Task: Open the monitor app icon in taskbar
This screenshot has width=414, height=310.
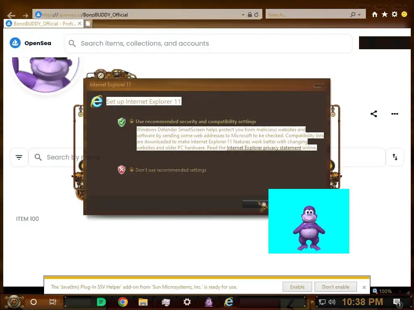Action: [166, 302]
